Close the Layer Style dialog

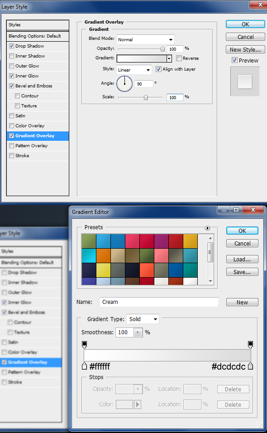pyautogui.click(x=260, y=4)
